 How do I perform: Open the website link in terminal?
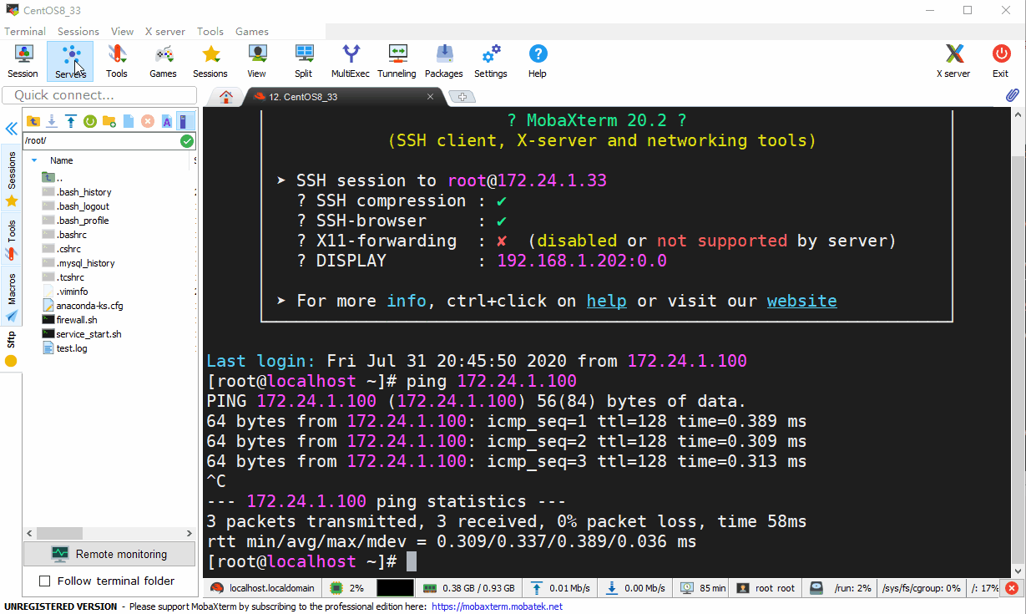click(x=801, y=301)
